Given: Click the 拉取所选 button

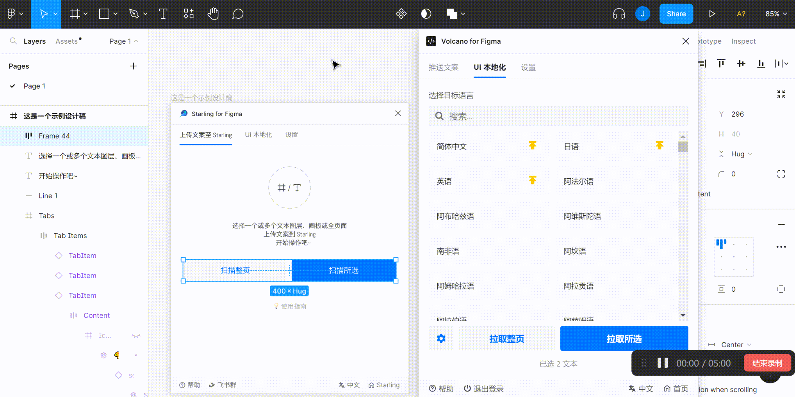Looking at the screenshot, I should 624,339.
